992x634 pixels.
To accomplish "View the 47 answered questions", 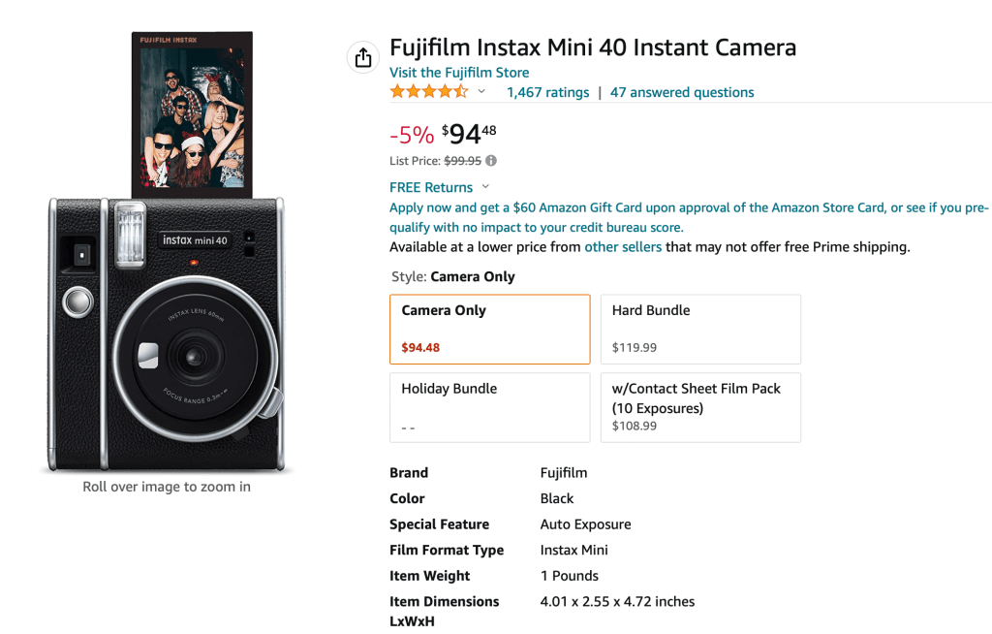I will point(682,92).
